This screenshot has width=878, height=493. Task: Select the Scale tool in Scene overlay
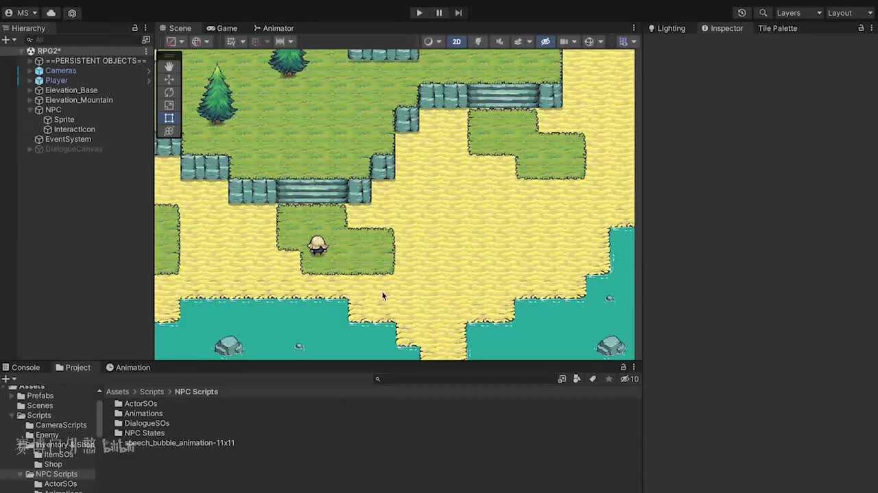(169, 105)
